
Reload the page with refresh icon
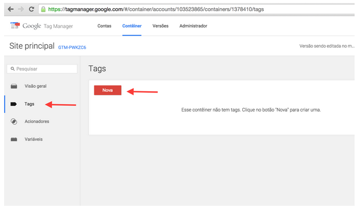click(31, 9)
